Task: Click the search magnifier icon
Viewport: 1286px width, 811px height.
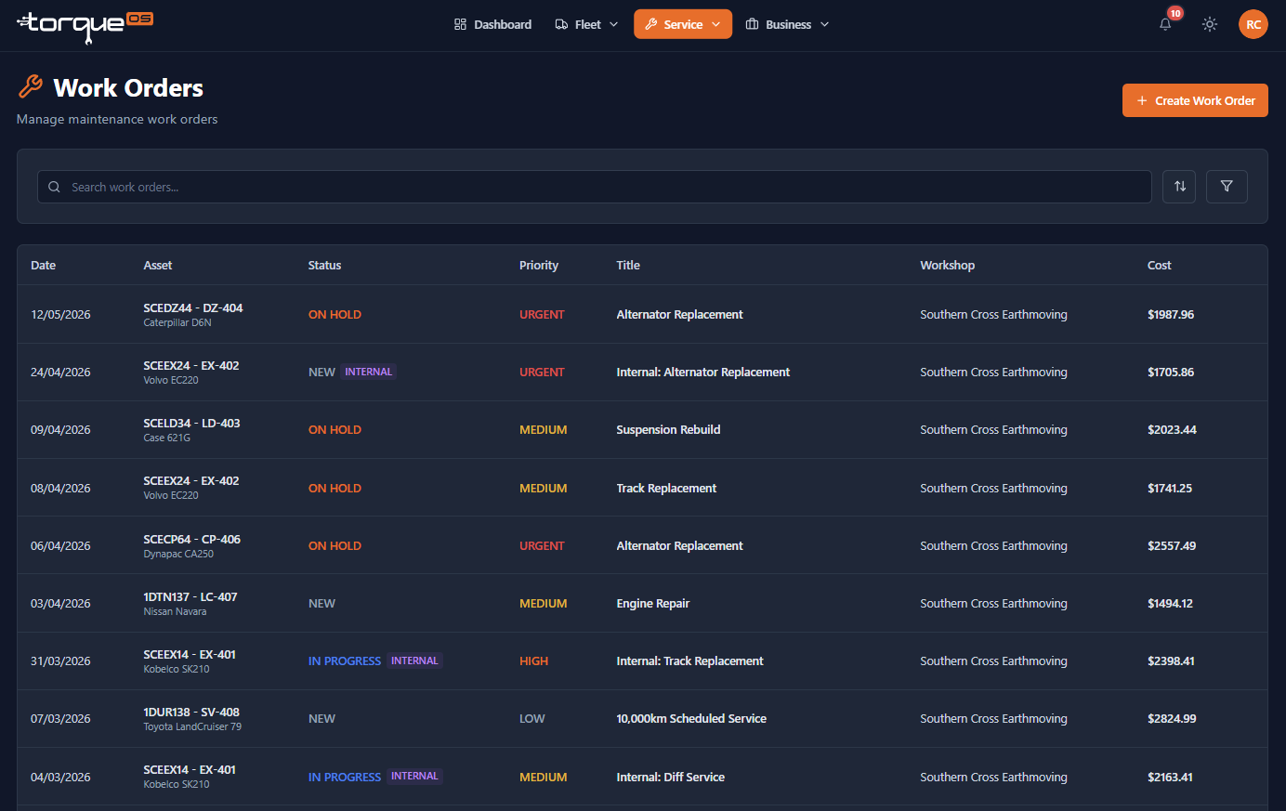Action: tap(54, 187)
